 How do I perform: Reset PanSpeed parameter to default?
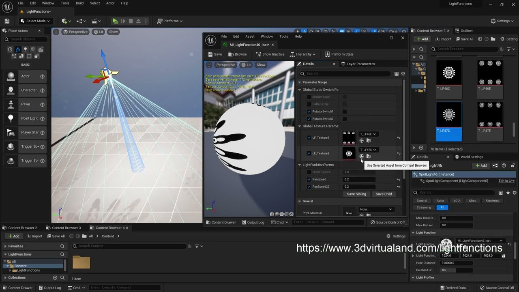[x=399, y=179]
